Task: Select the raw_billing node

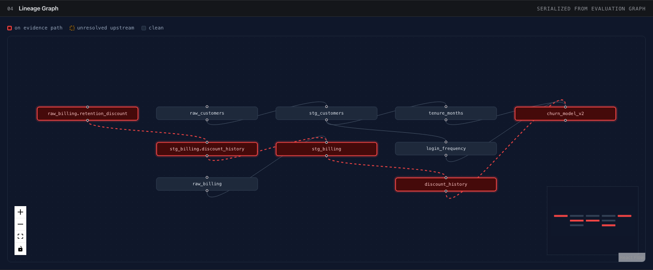Action: [x=207, y=184]
